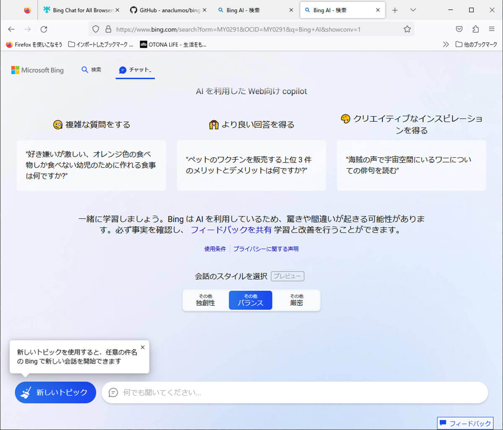Open the Pocket save icon
This screenshot has height=430, width=503.
(x=459, y=29)
